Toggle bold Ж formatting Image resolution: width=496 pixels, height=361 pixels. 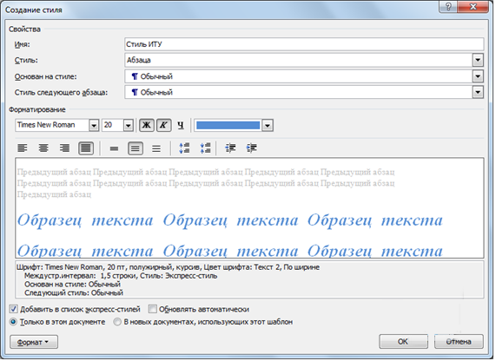147,126
